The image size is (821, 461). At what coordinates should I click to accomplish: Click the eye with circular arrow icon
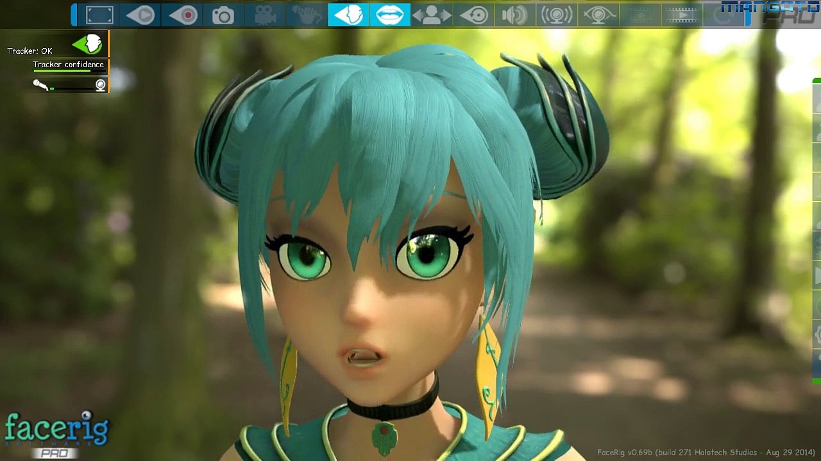[473, 15]
